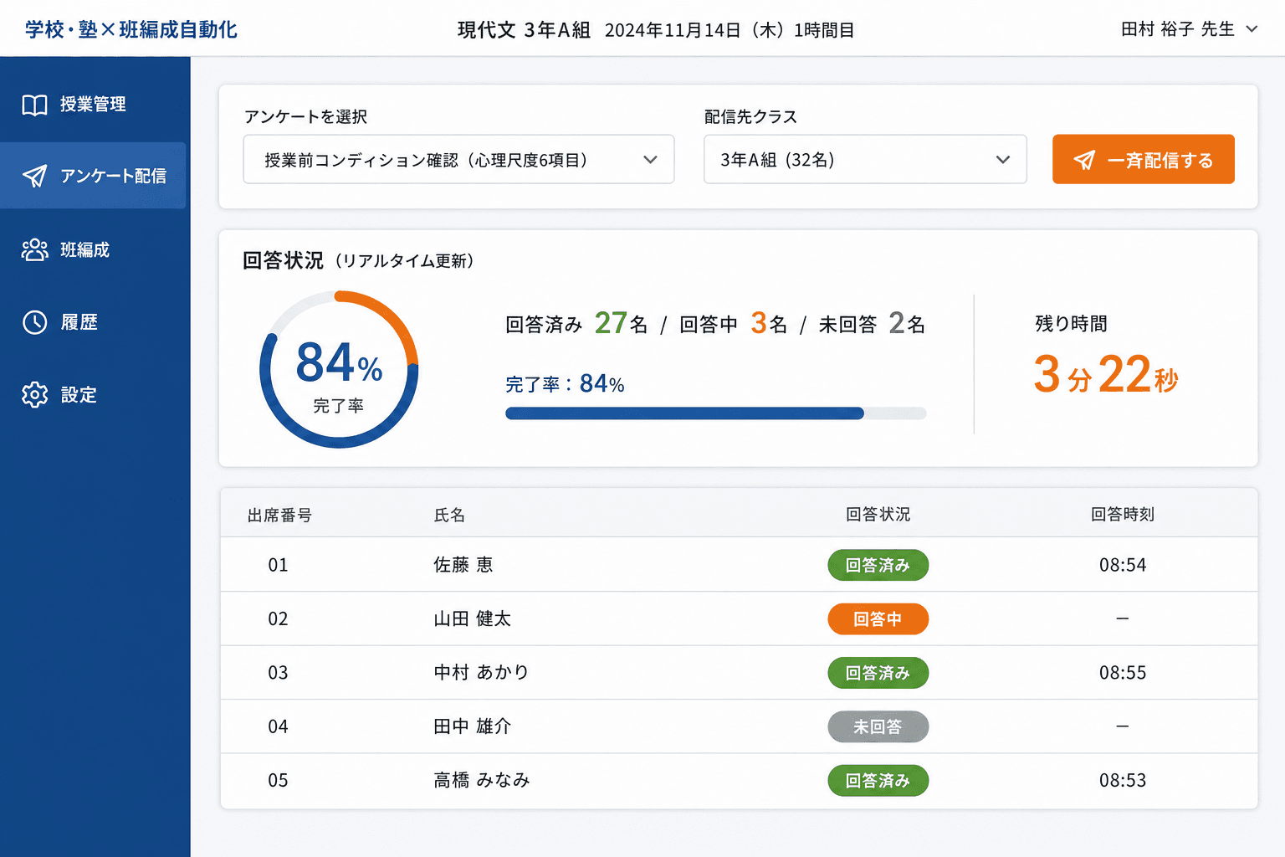Click the 出席番号 column header
This screenshot has height=857, width=1285.
click(x=279, y=515)
